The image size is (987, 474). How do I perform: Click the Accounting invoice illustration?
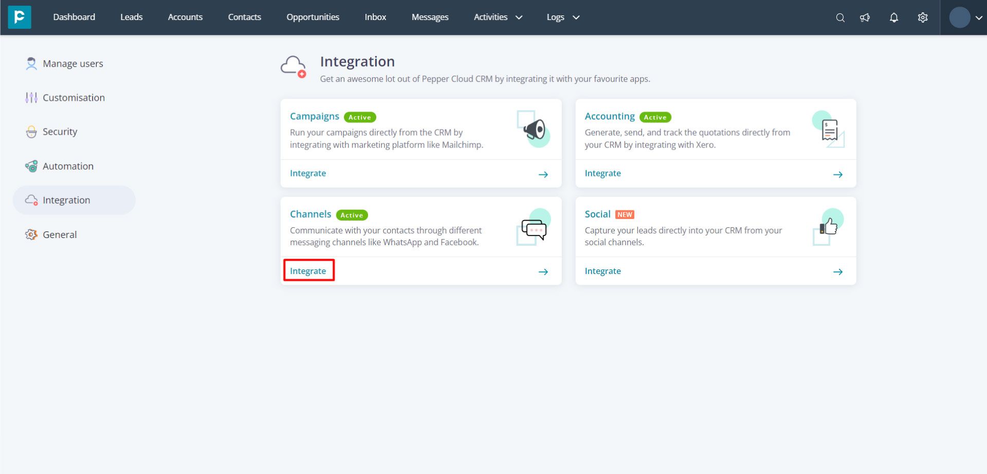tap(829, 129)
